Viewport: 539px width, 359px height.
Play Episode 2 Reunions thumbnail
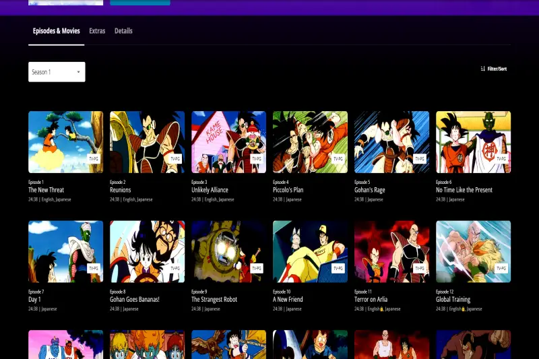coord(147,142)
